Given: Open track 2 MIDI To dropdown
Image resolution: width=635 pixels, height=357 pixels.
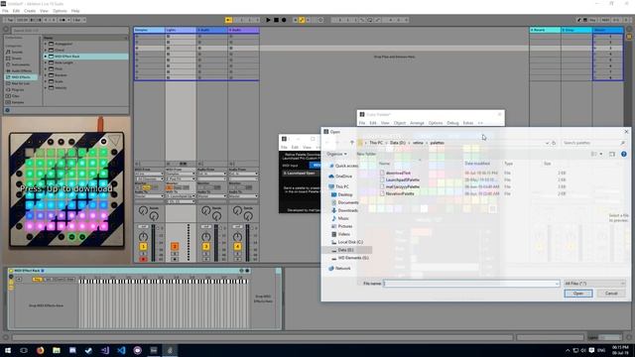Looking at the screenshot, I should tap(181, 196).
